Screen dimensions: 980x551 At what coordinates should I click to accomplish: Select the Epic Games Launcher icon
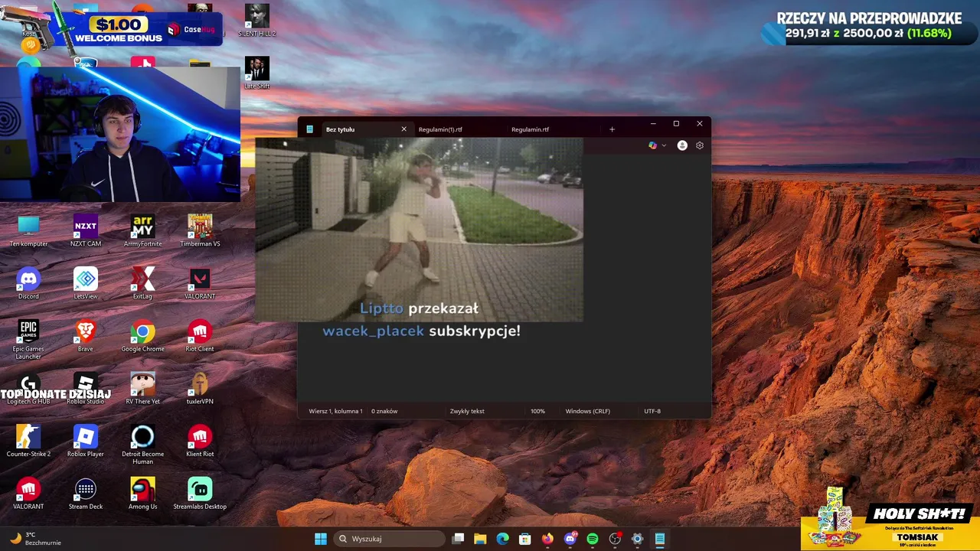click(x=28, y=339)
